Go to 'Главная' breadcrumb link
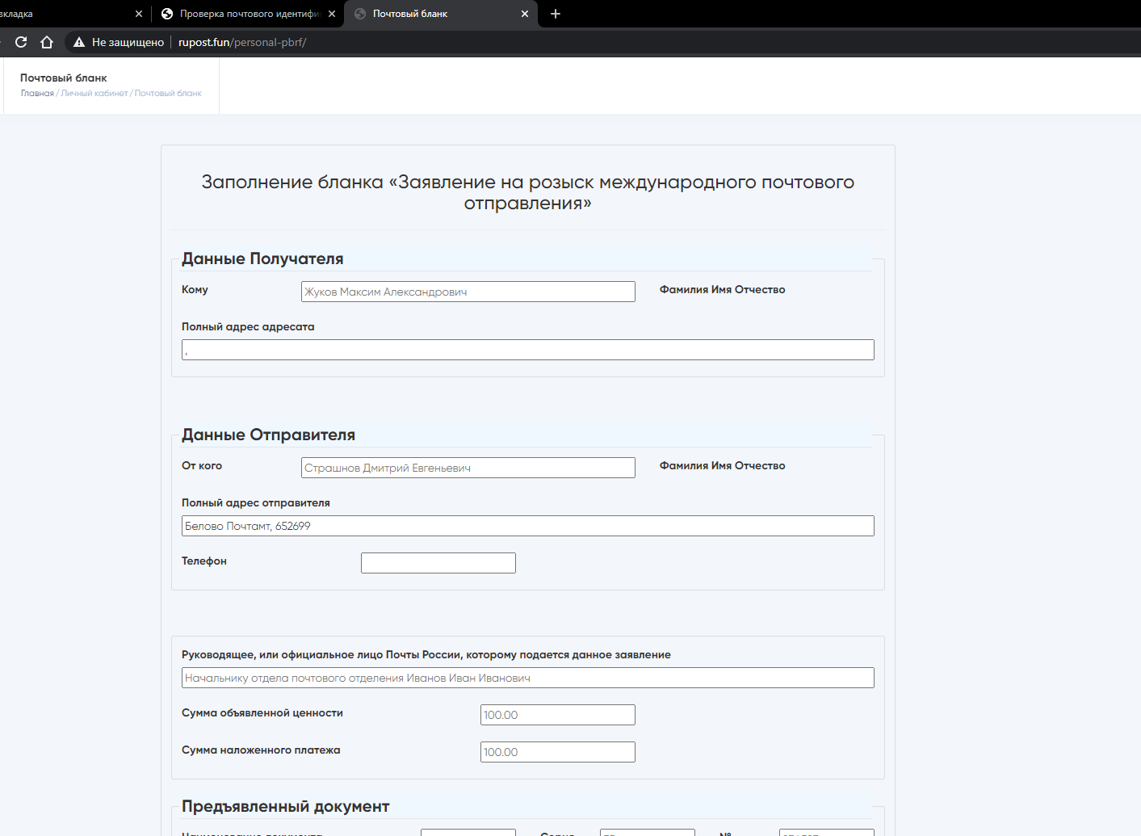The image size is (1141, 836). pyautogui.click(x=37, y=94)
